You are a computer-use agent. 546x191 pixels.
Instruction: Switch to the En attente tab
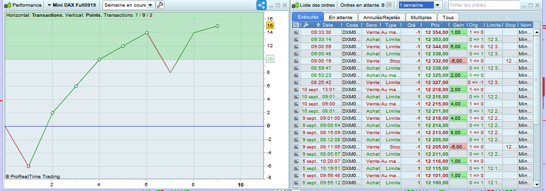[x=340, y=17]
